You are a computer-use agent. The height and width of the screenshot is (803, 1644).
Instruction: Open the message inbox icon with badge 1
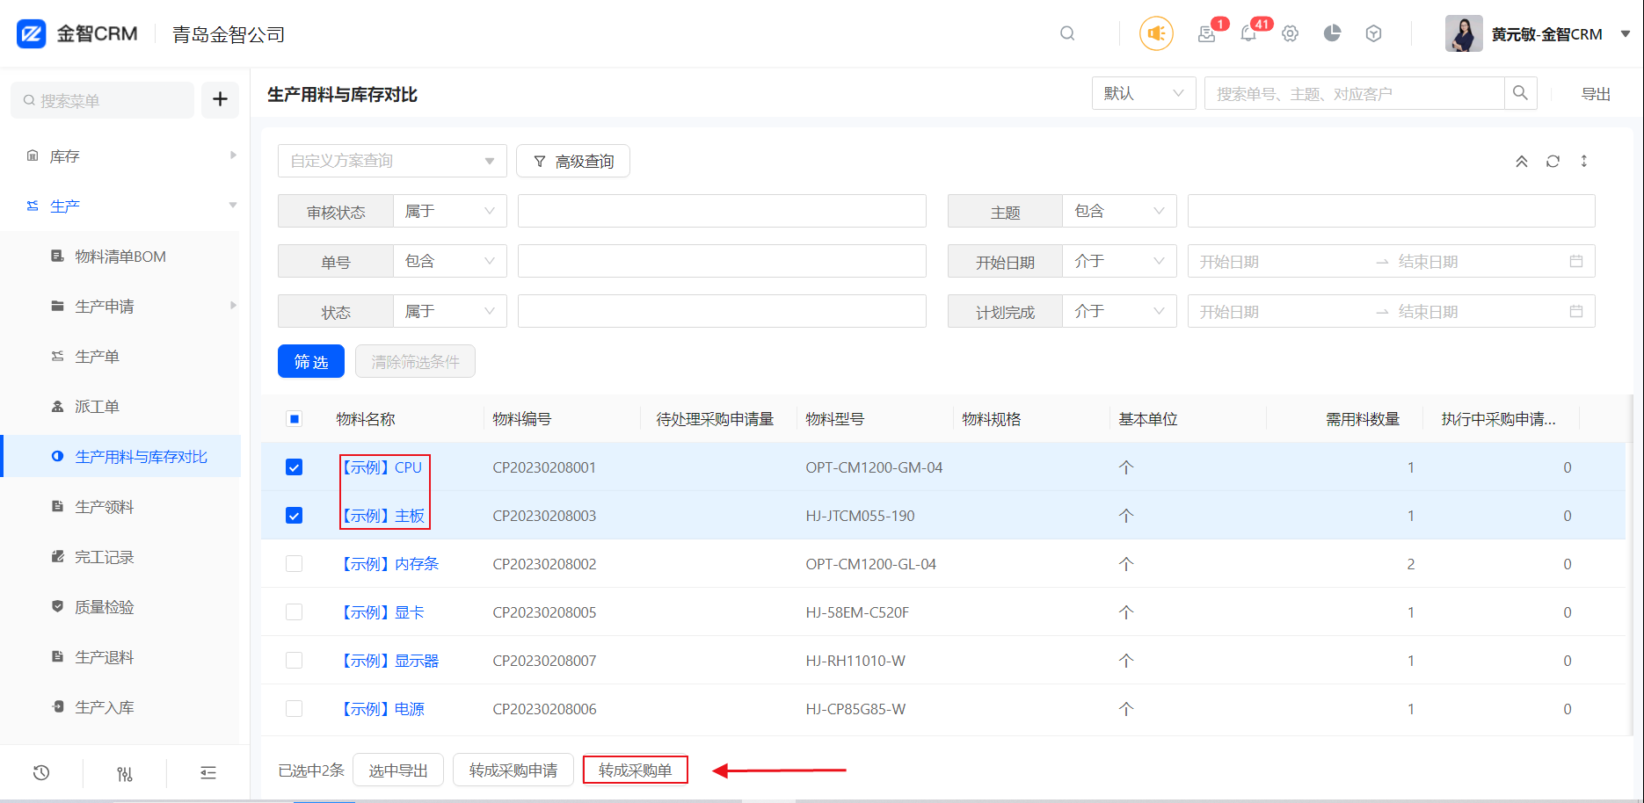tap(1207, 33)
